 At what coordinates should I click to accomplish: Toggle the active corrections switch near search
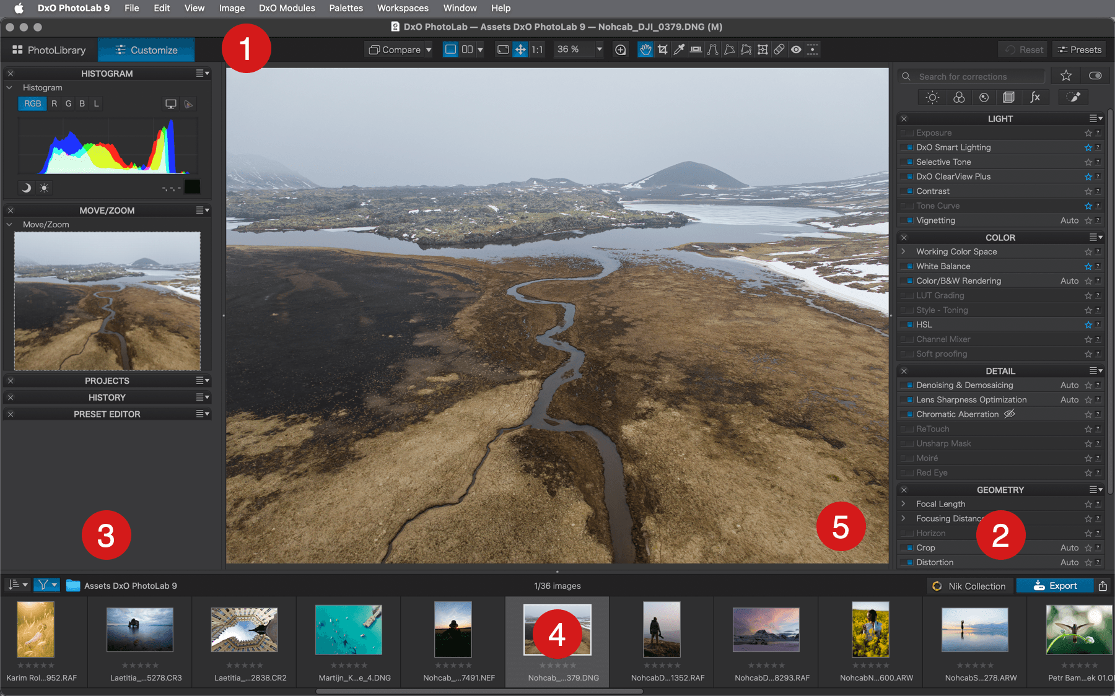(1095, 76)
